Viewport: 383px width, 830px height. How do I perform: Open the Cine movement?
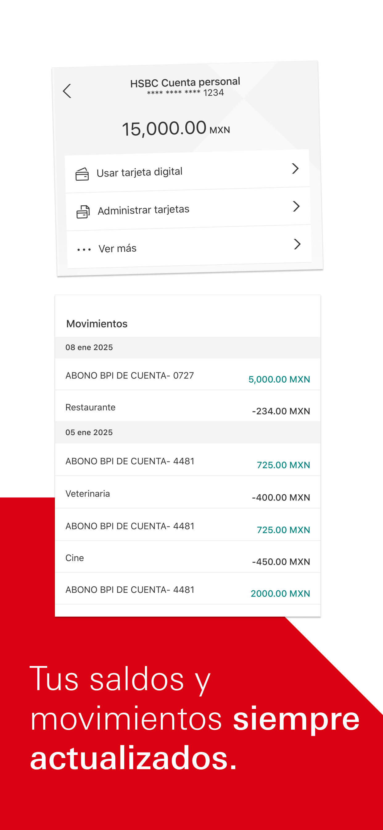pyautogui.click(x=187, y=557)
